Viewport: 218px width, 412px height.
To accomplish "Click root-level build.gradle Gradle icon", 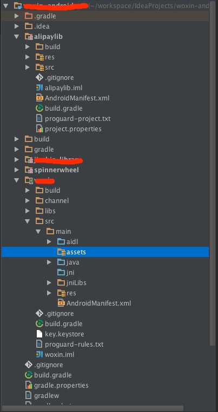I will pos(29,375).
